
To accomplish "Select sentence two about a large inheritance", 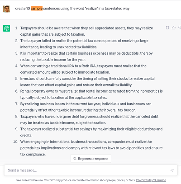I will 84,44.
